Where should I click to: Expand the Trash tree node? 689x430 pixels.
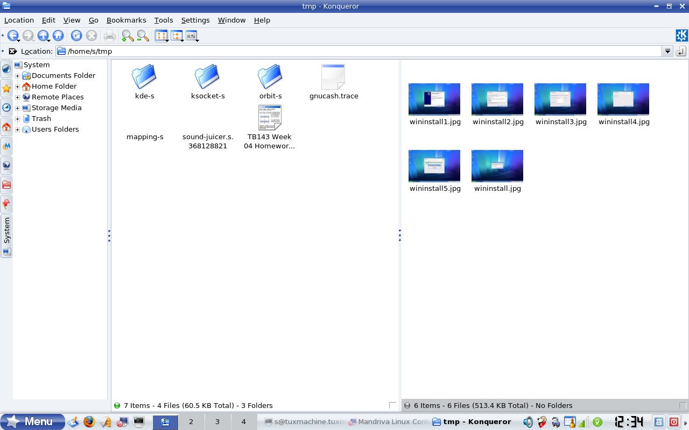click(17, 119)
